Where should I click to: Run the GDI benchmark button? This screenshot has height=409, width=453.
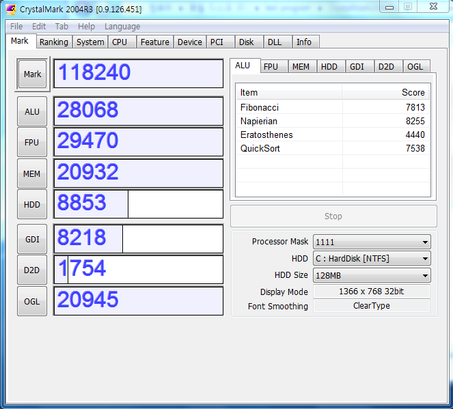point(32,239)
